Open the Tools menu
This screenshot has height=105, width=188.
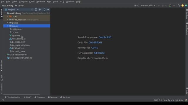[56, 2]
